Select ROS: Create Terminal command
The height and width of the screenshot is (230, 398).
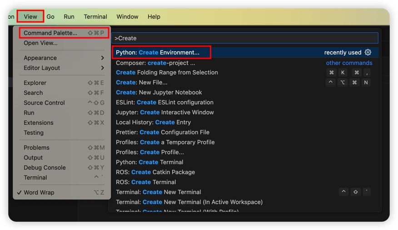245,182
